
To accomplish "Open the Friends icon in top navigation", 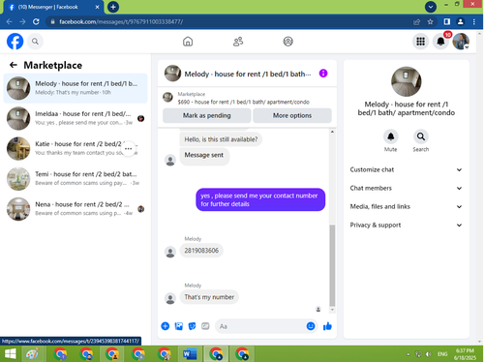I will click(x=238, y=42).
